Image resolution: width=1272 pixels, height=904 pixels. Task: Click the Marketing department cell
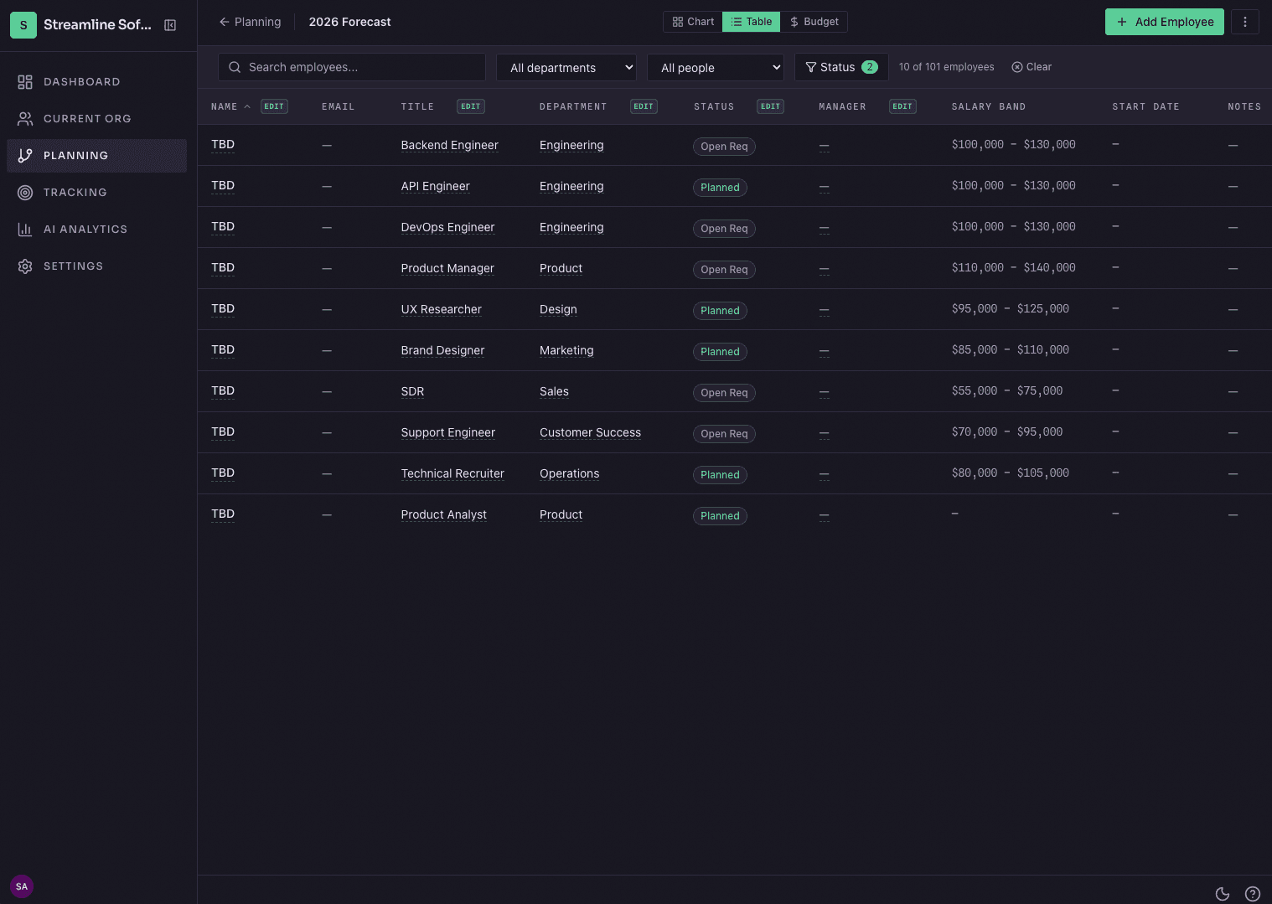[566, 350]
